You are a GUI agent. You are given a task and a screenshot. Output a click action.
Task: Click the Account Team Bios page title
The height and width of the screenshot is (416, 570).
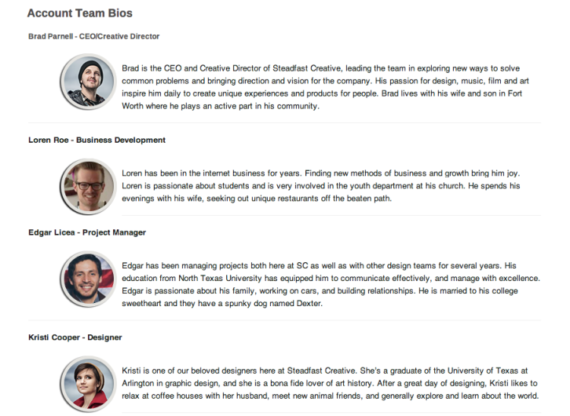coord(79,13)
